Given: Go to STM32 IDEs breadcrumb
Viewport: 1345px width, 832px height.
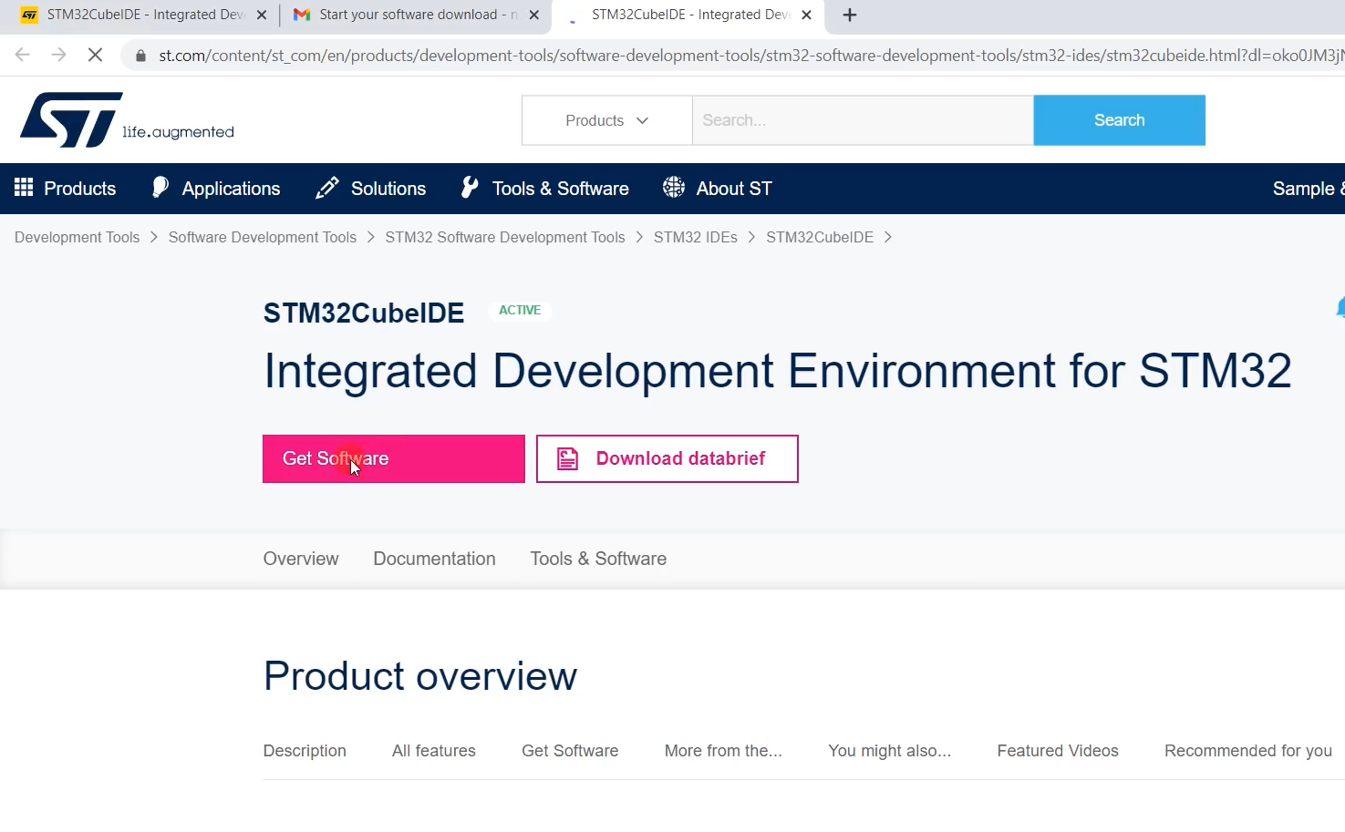Looking at the screenshot, I should (696, 237).
